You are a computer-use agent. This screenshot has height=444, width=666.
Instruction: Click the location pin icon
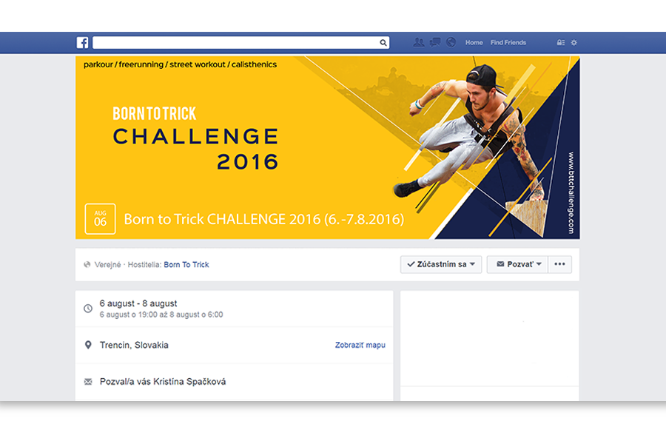pyautogui.click(x=88, y=345)
